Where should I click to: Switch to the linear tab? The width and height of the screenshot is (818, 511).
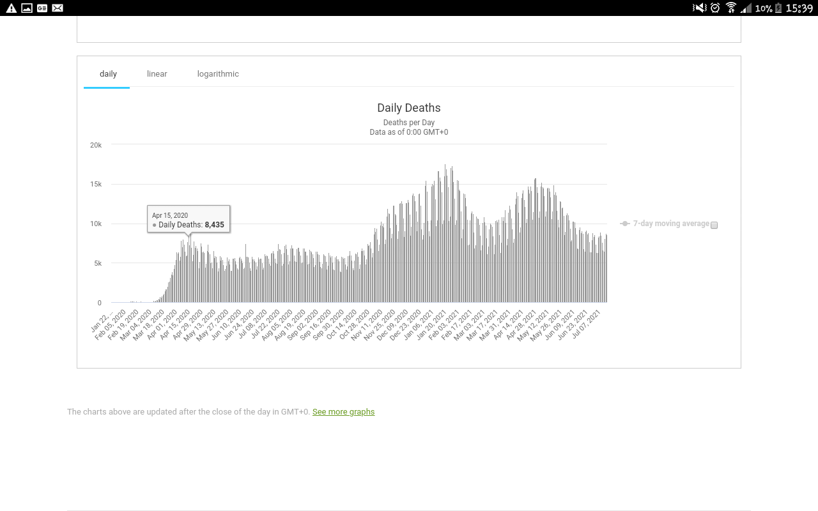(157, 74)
